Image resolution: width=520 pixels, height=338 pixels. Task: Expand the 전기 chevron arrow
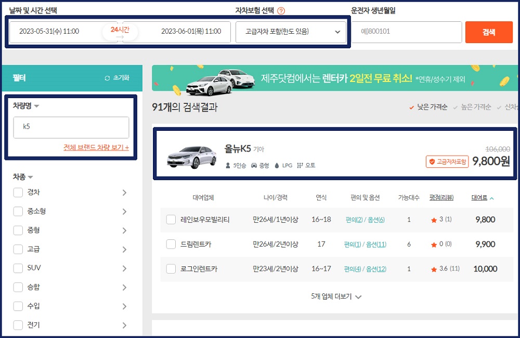(x=124, y=325)
